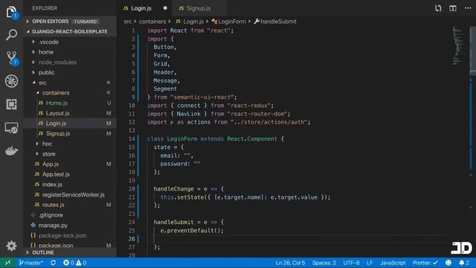The width and height of the screenshot is (476, 268).
Task: Collapse the DJANGO-REACT-BOILERPLATE project section
Action: coord(28,31)
